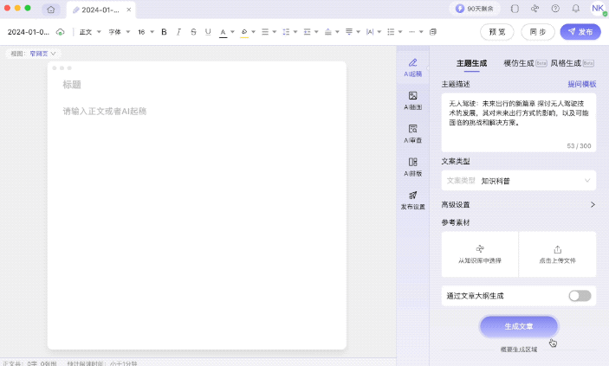Switch to the 风格生成 tab
The height and width of the screenshot is (366, 609).
tap(567, 63)
